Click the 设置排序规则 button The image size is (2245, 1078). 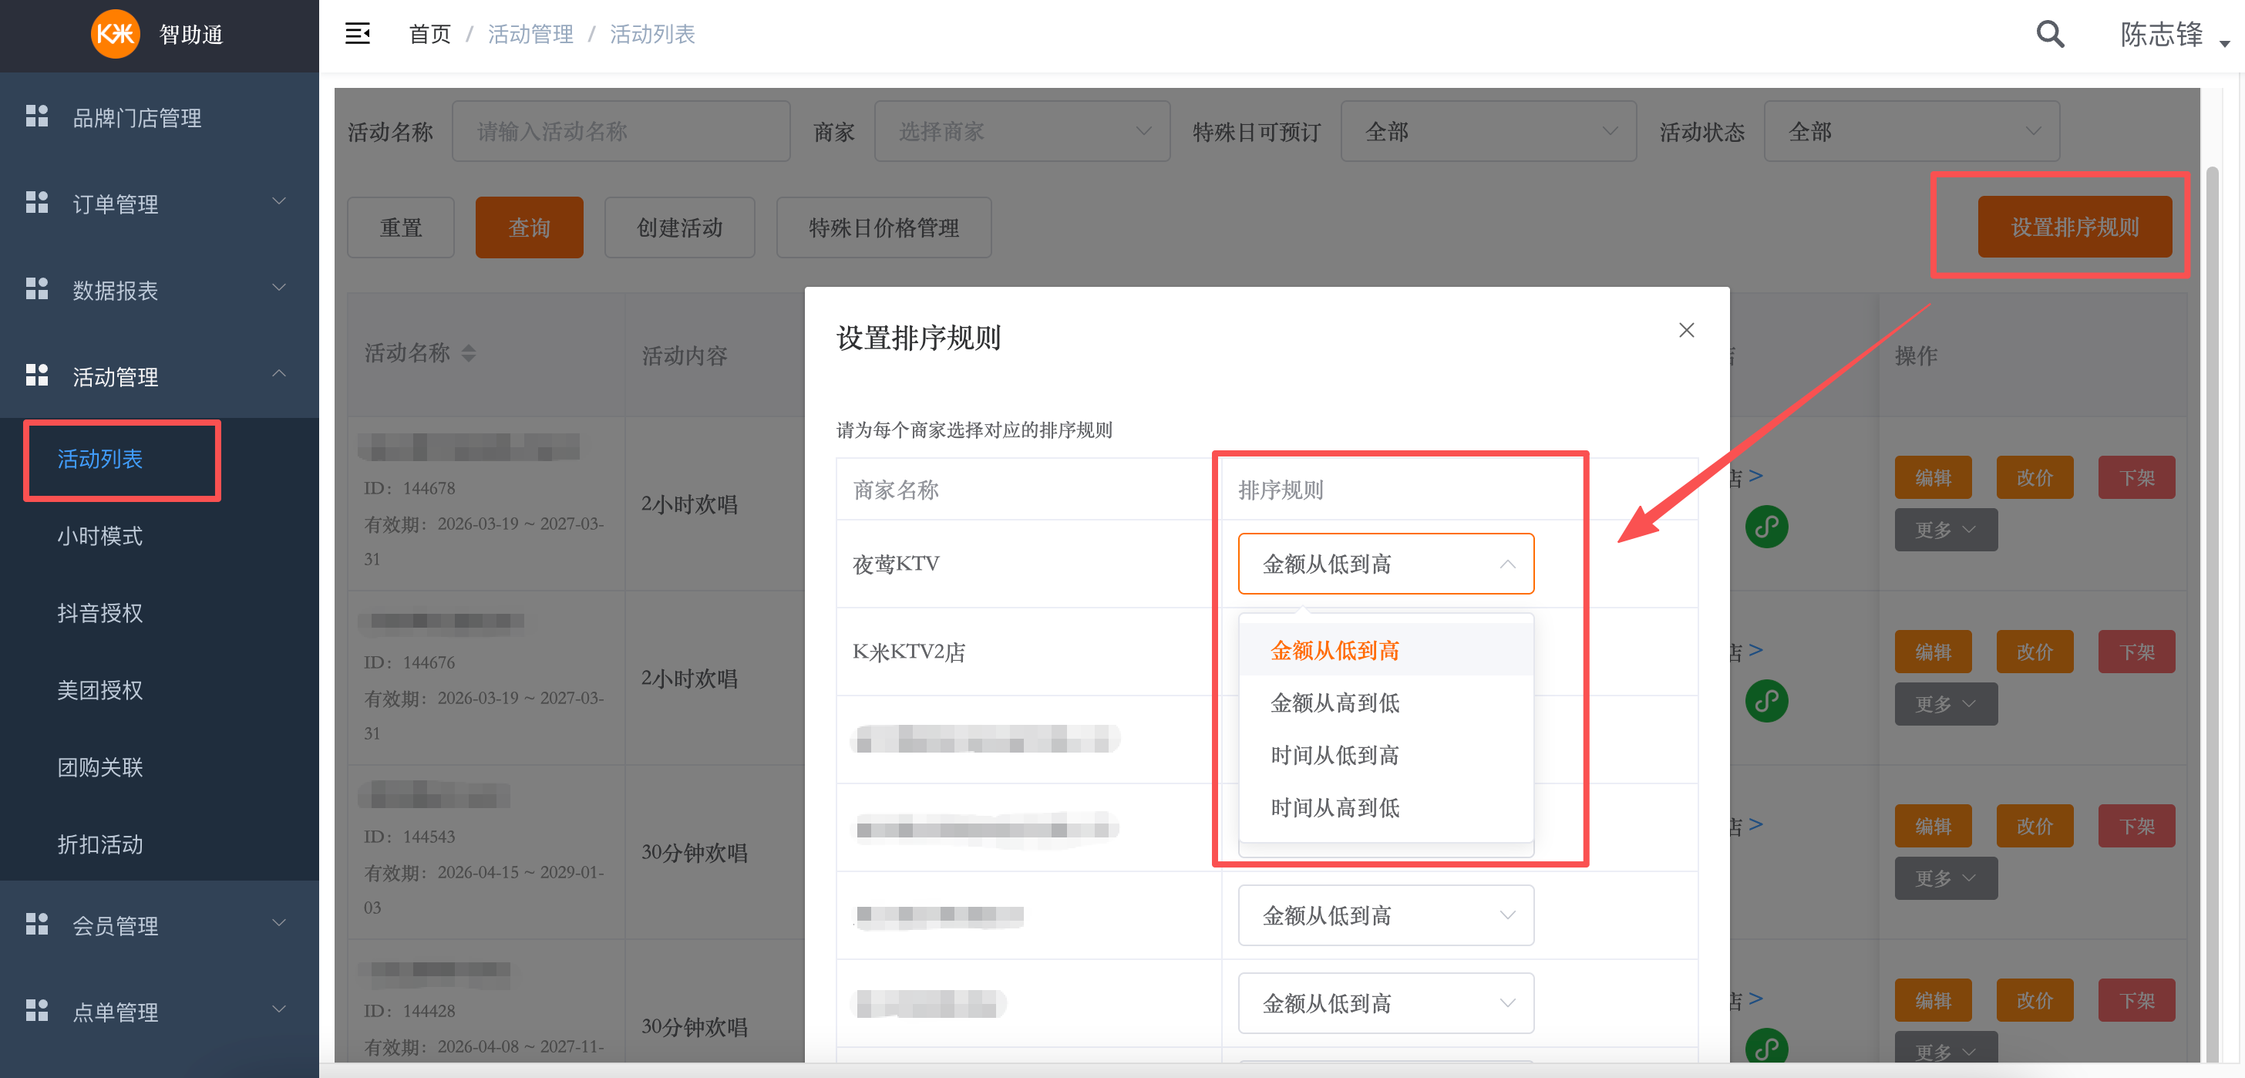(2074, 227)
